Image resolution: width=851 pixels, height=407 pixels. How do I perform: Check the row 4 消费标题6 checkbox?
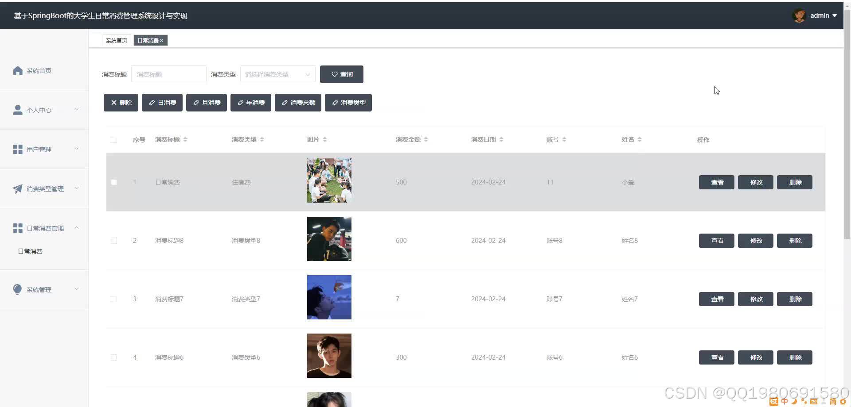click(114, 357)
